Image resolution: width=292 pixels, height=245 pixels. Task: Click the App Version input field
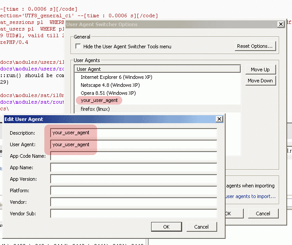point(133,179)
